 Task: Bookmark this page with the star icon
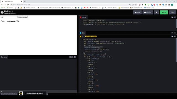136,5
